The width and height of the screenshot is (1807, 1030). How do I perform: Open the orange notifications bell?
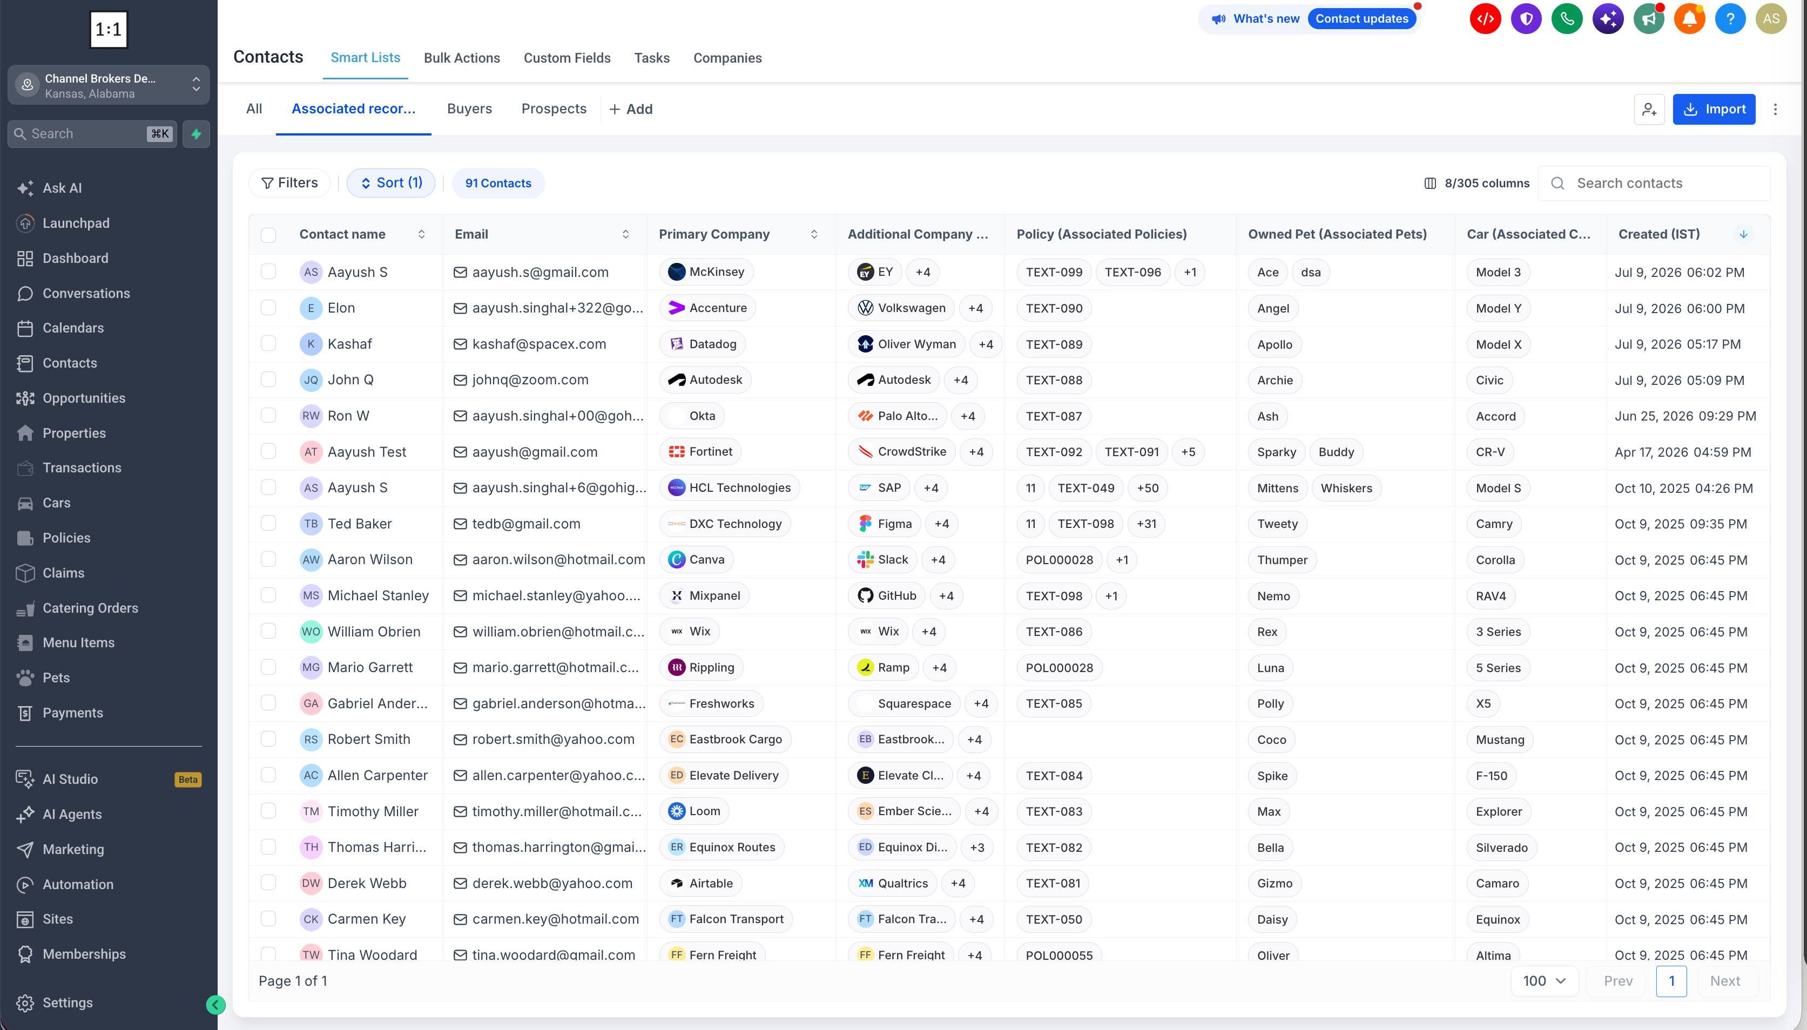coord(1690,19)
